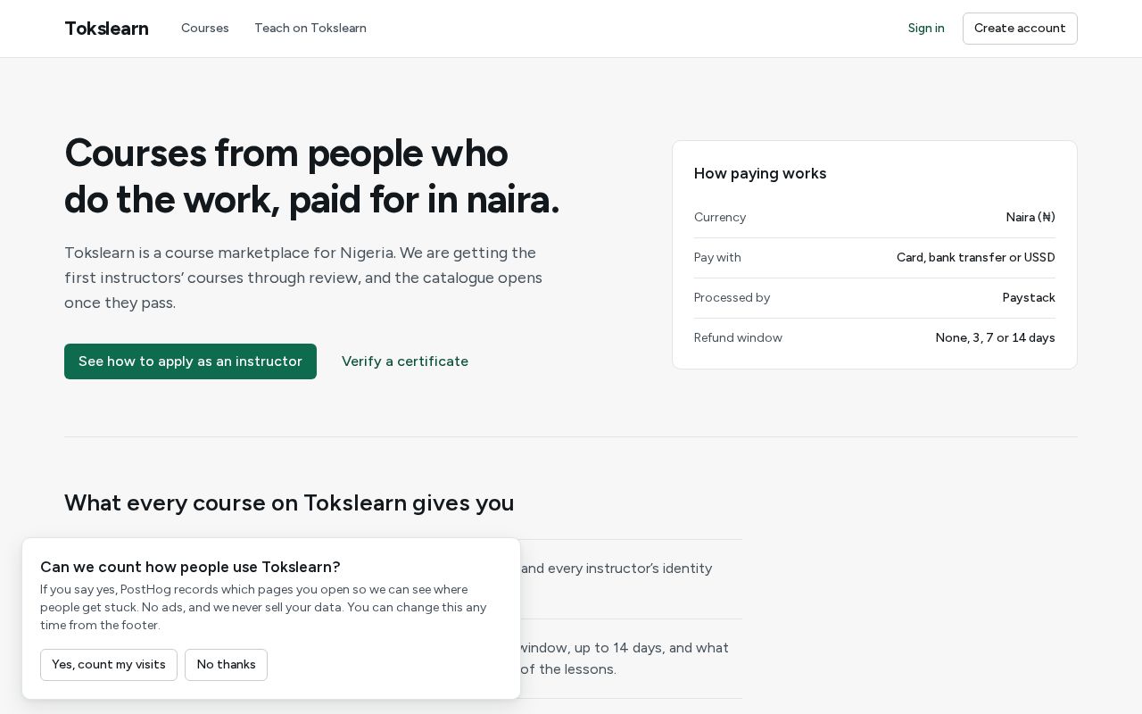
Task: Open the Verify a certificate link
Action: [x=405, y=361]
